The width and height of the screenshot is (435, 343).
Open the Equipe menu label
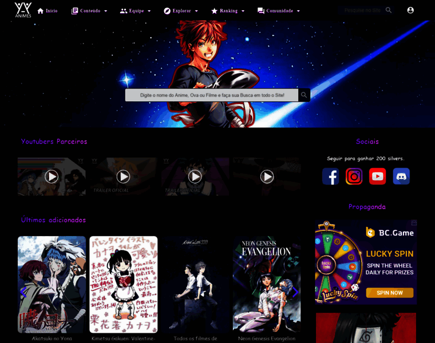(x=136, y=11)
